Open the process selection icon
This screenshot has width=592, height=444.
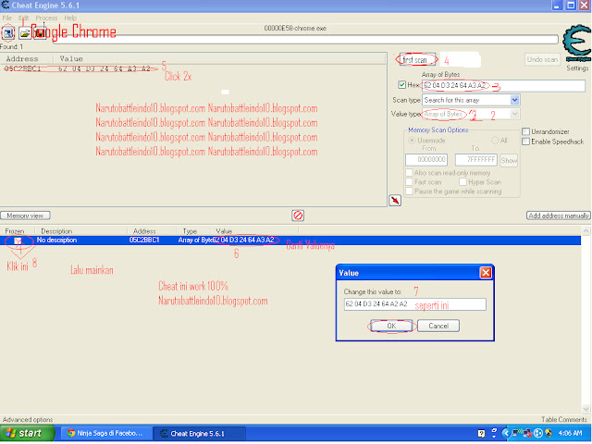tap(7, 33)
